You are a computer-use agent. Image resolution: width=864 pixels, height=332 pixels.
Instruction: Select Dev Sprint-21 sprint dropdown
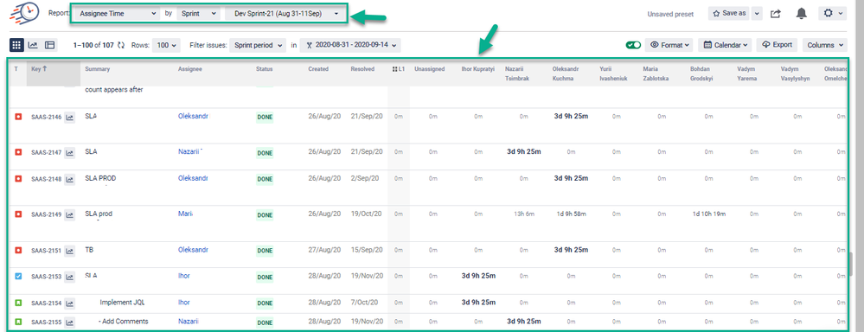pos(286,13)
